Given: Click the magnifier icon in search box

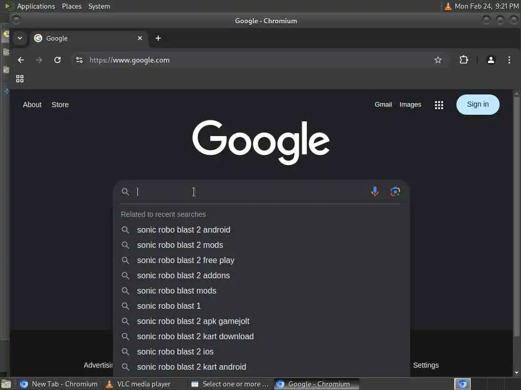Looking at the screenshot, I should [125, 191].
